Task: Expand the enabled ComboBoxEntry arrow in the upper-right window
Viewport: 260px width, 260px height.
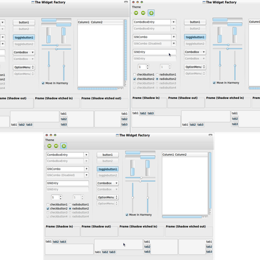Action: click(x=174, y=22)
